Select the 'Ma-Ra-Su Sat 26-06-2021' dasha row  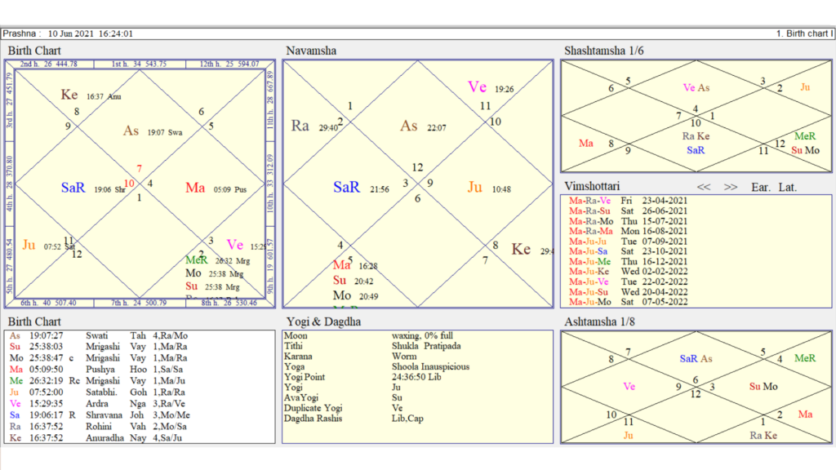pos(628,211)
